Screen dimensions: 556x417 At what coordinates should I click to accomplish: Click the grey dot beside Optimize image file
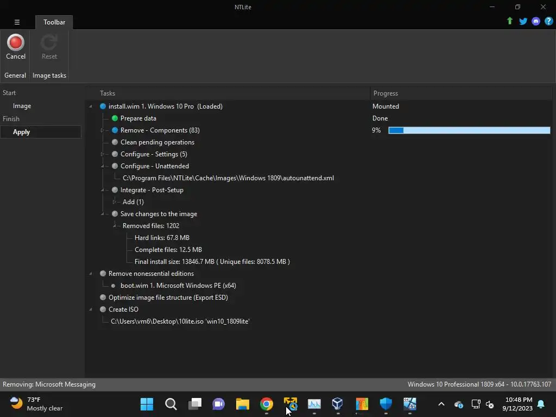click(103, 298)
